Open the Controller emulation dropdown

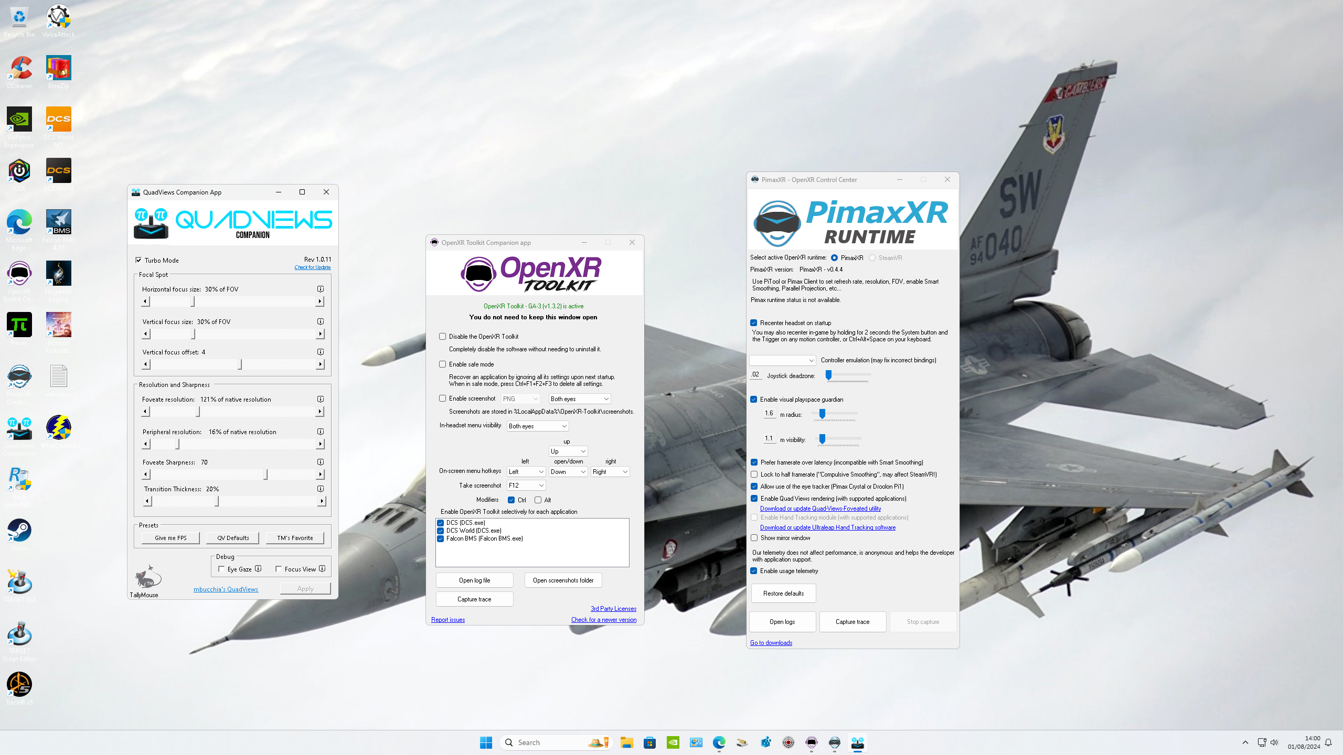point(782,360)
